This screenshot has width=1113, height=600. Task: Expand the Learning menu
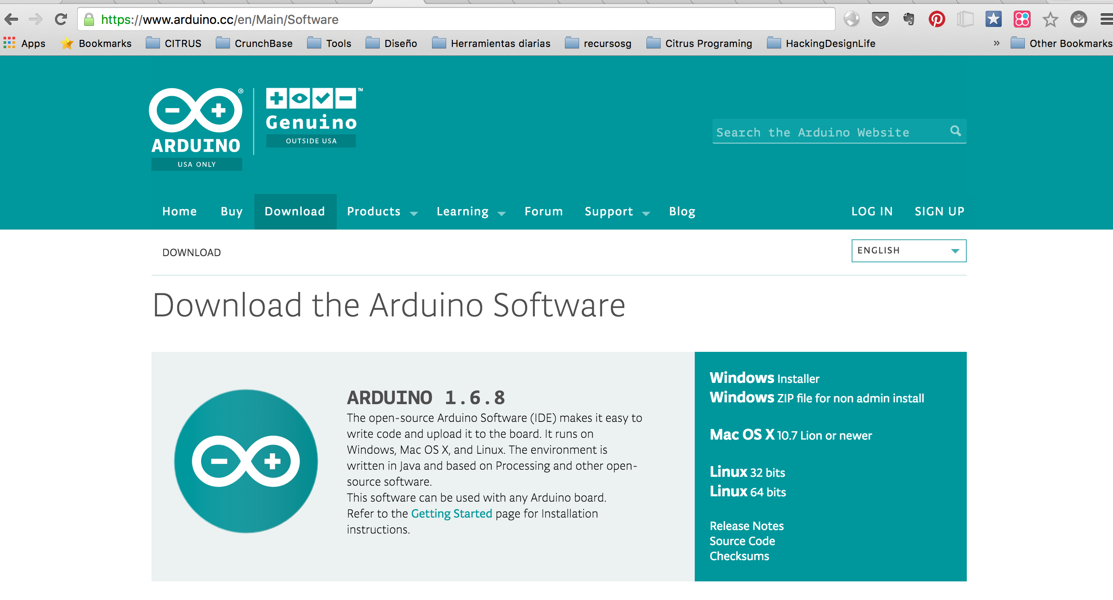471,212
